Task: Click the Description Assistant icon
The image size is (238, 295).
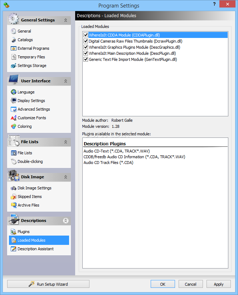Action: [13, 249]
